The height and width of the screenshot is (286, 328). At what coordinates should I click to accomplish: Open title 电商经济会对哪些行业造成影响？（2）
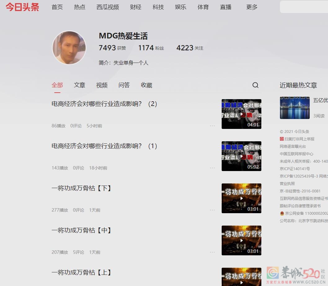[104, 104]
